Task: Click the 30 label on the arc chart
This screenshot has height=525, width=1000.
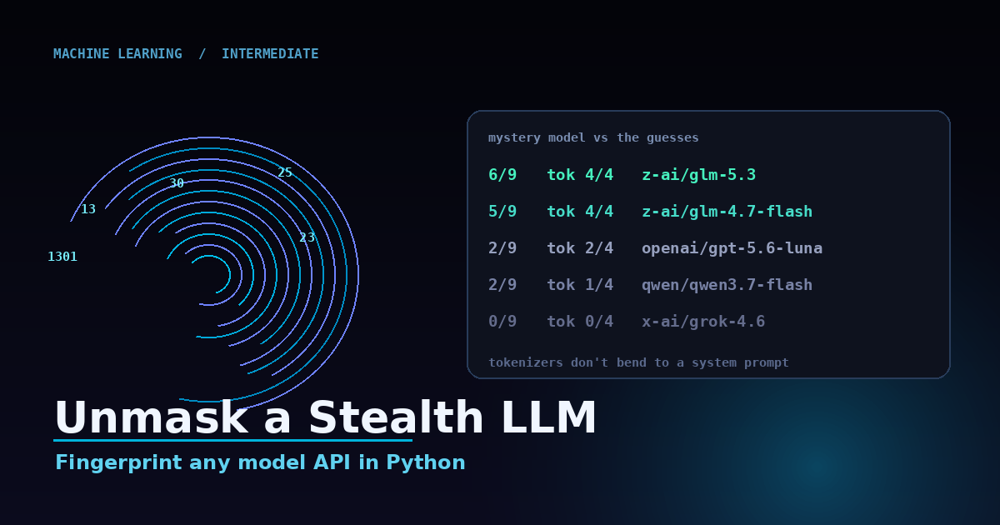Action: [x=177, y=183]
